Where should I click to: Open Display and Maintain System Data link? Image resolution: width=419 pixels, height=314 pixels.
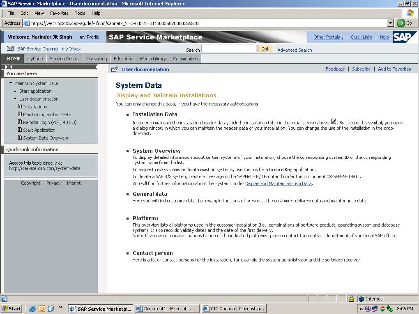coord(279,183)
